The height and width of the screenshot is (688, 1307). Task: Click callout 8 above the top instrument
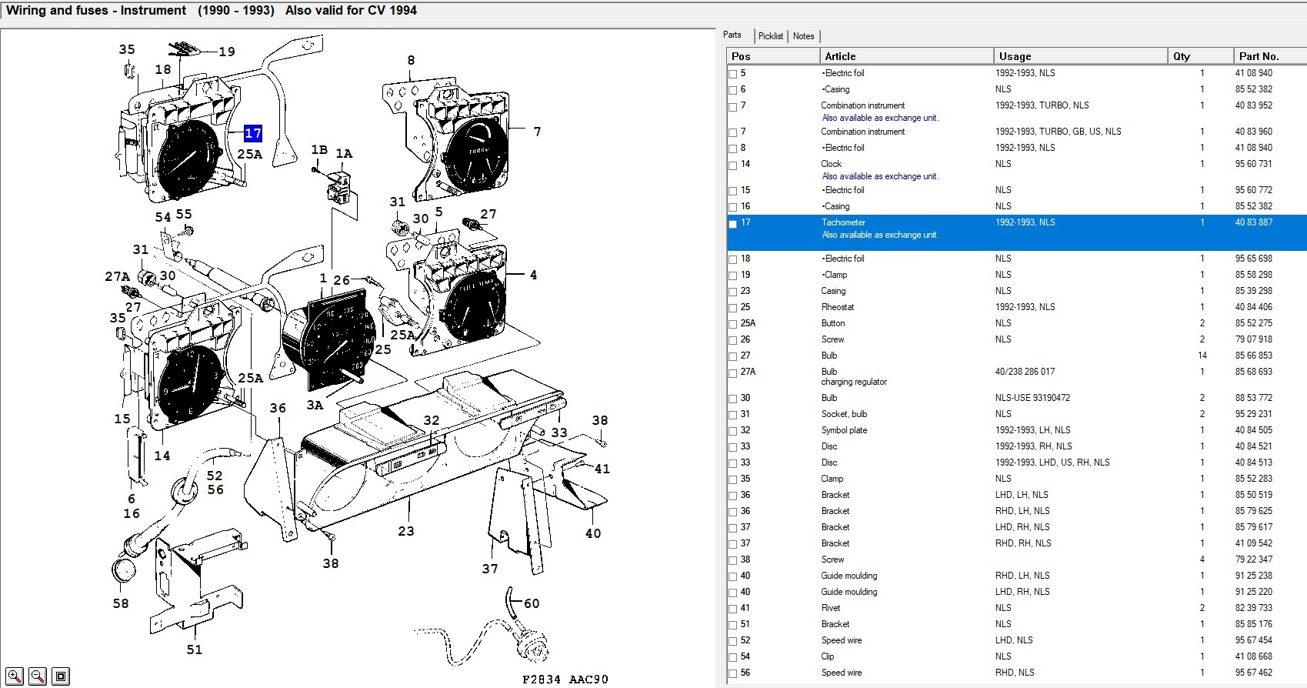[x=411, y=60]
